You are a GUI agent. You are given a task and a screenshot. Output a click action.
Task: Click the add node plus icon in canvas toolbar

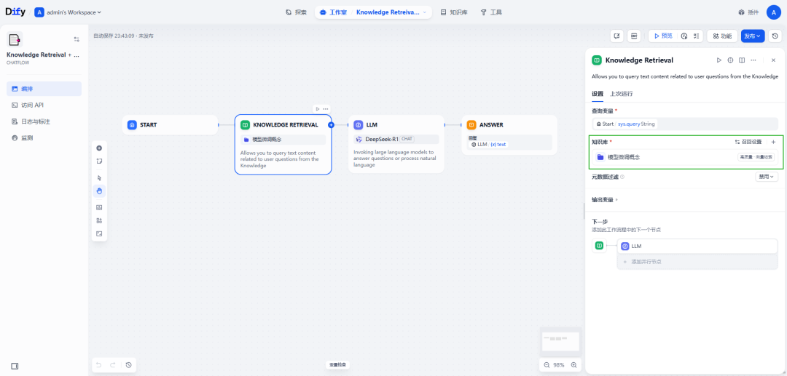click(x=99, y=148)
